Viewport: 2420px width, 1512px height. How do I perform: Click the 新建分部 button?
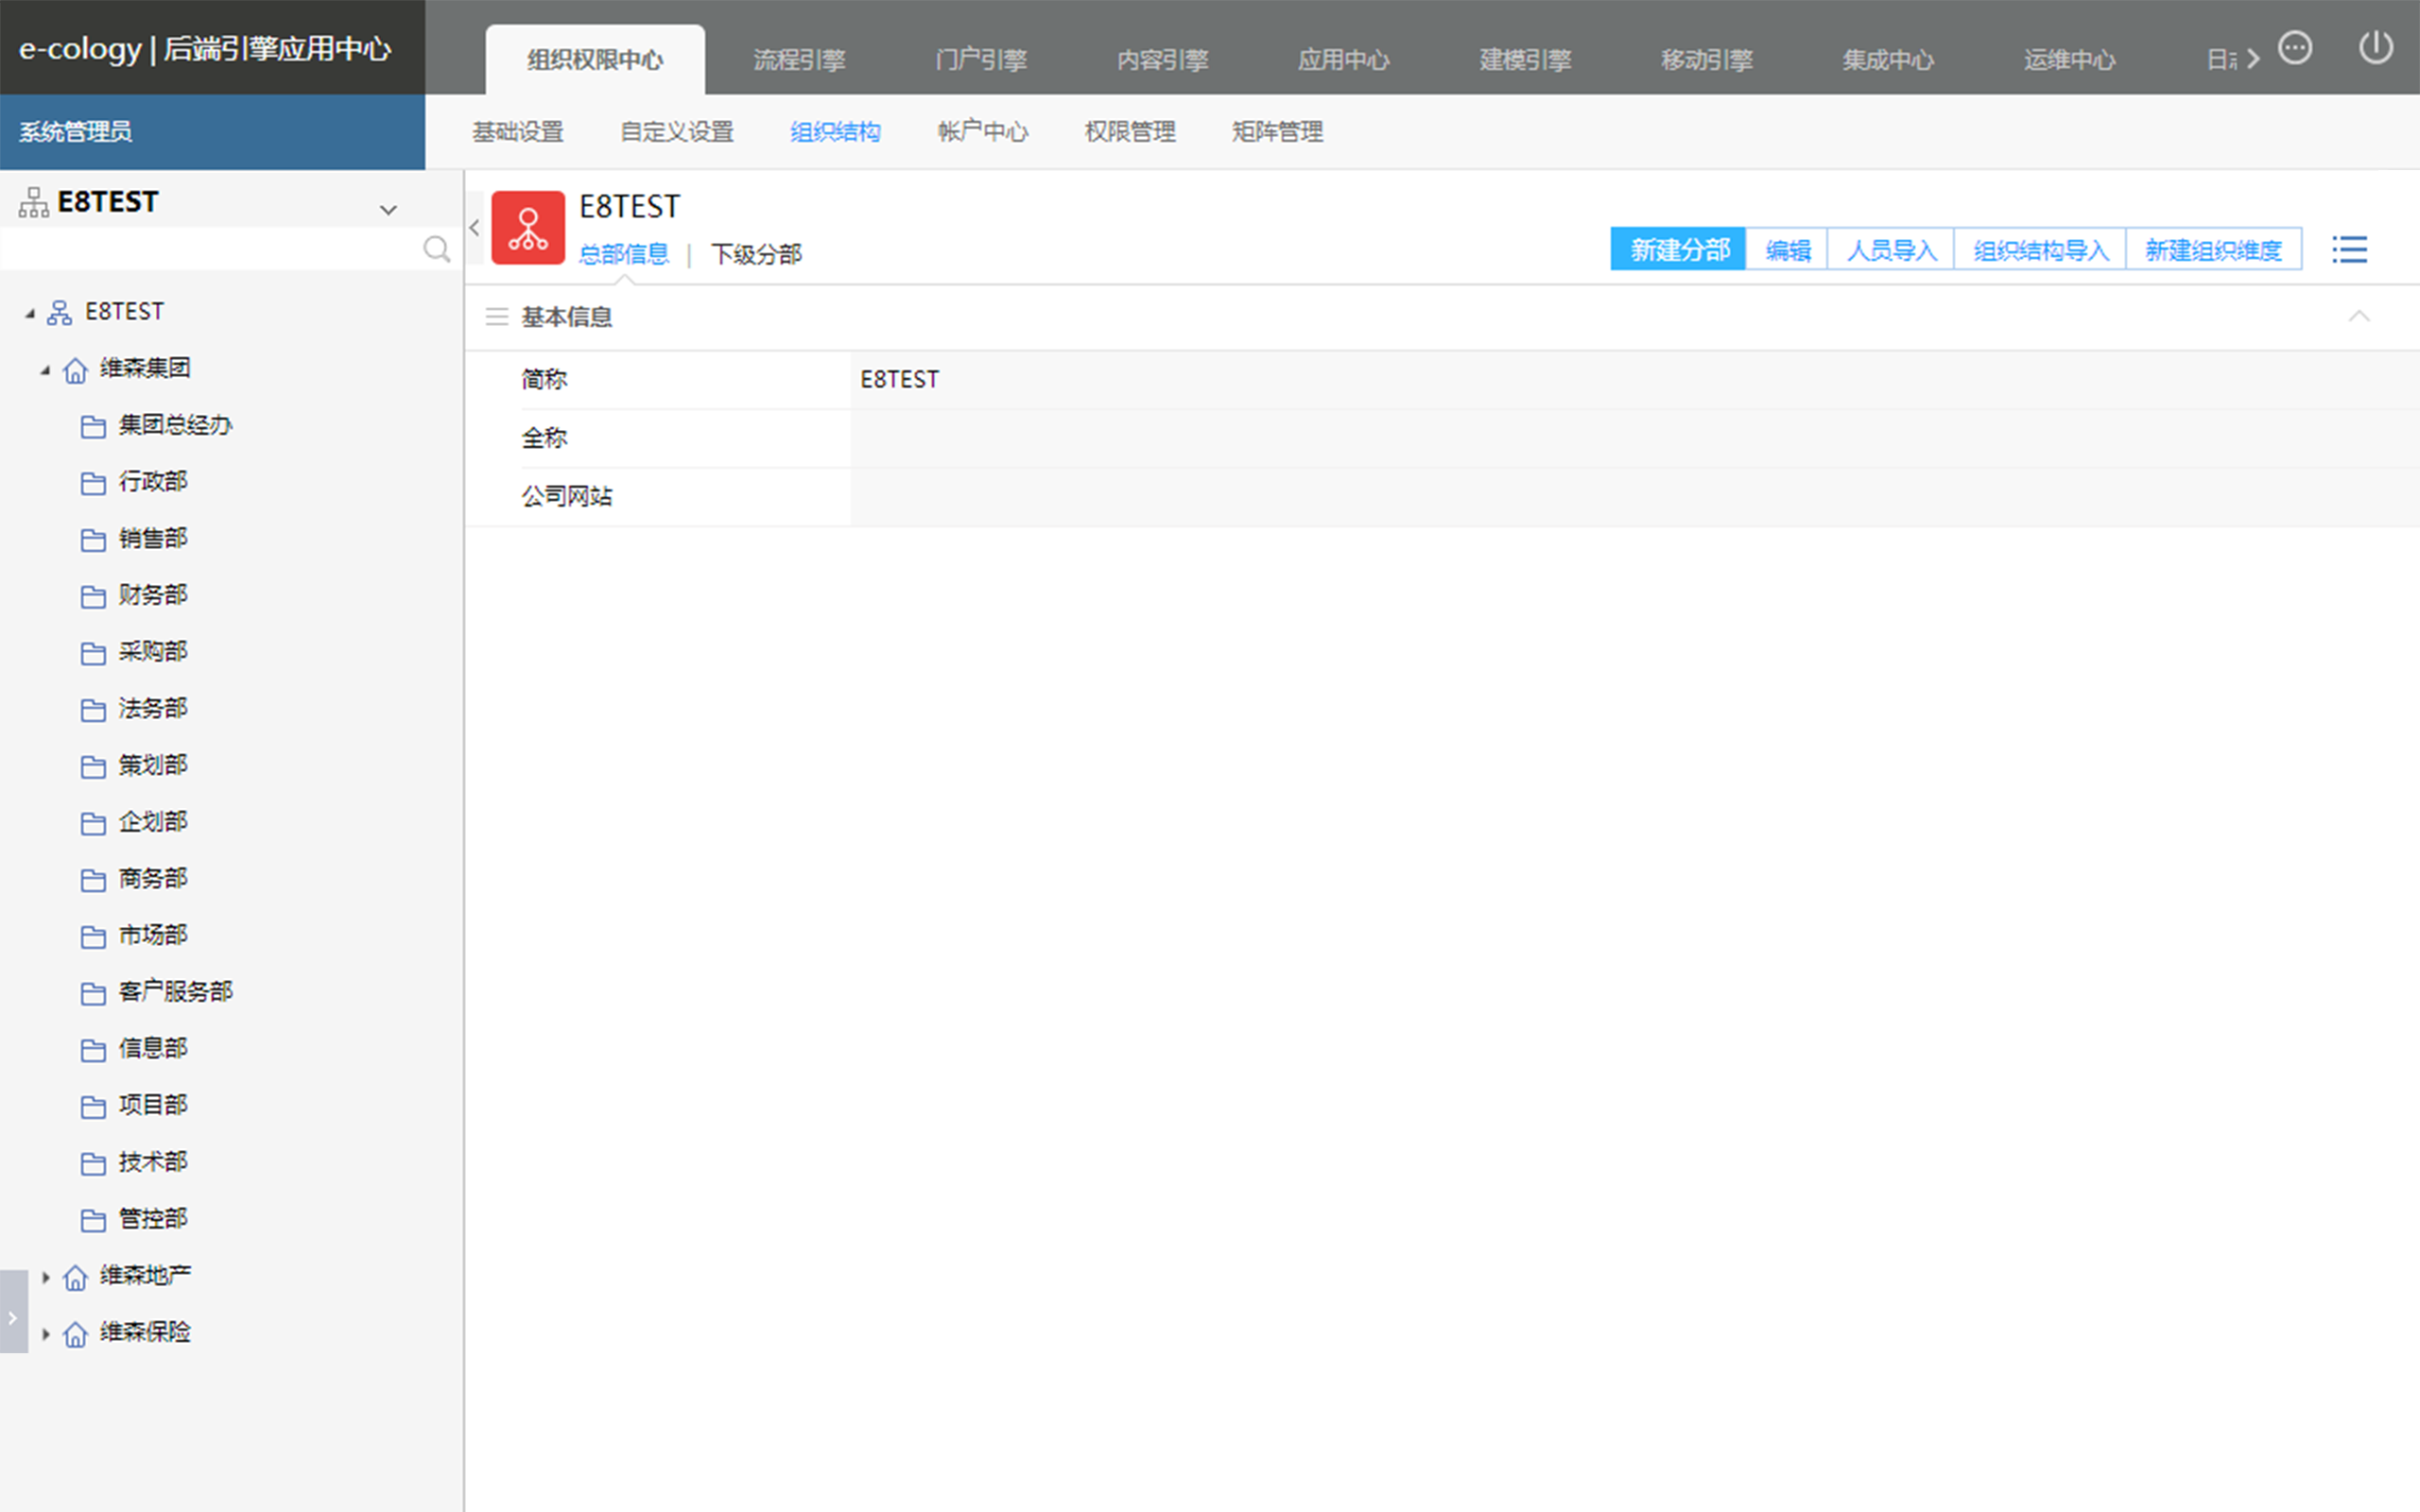[x=1678, y=250]
